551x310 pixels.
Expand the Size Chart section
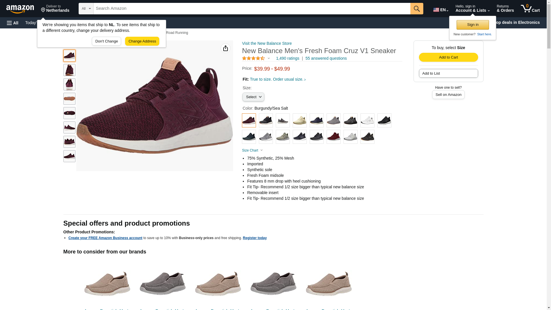click(252, 150)
